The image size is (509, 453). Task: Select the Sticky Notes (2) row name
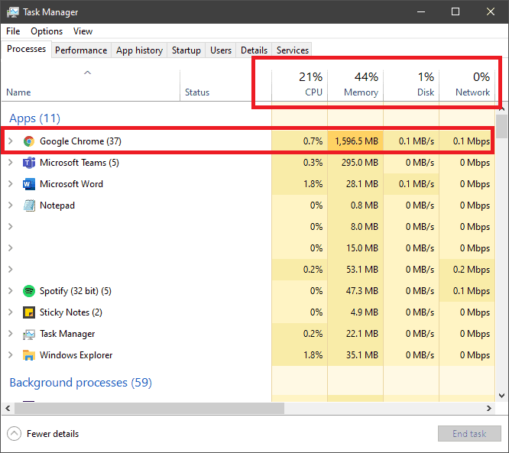[71, 312]
